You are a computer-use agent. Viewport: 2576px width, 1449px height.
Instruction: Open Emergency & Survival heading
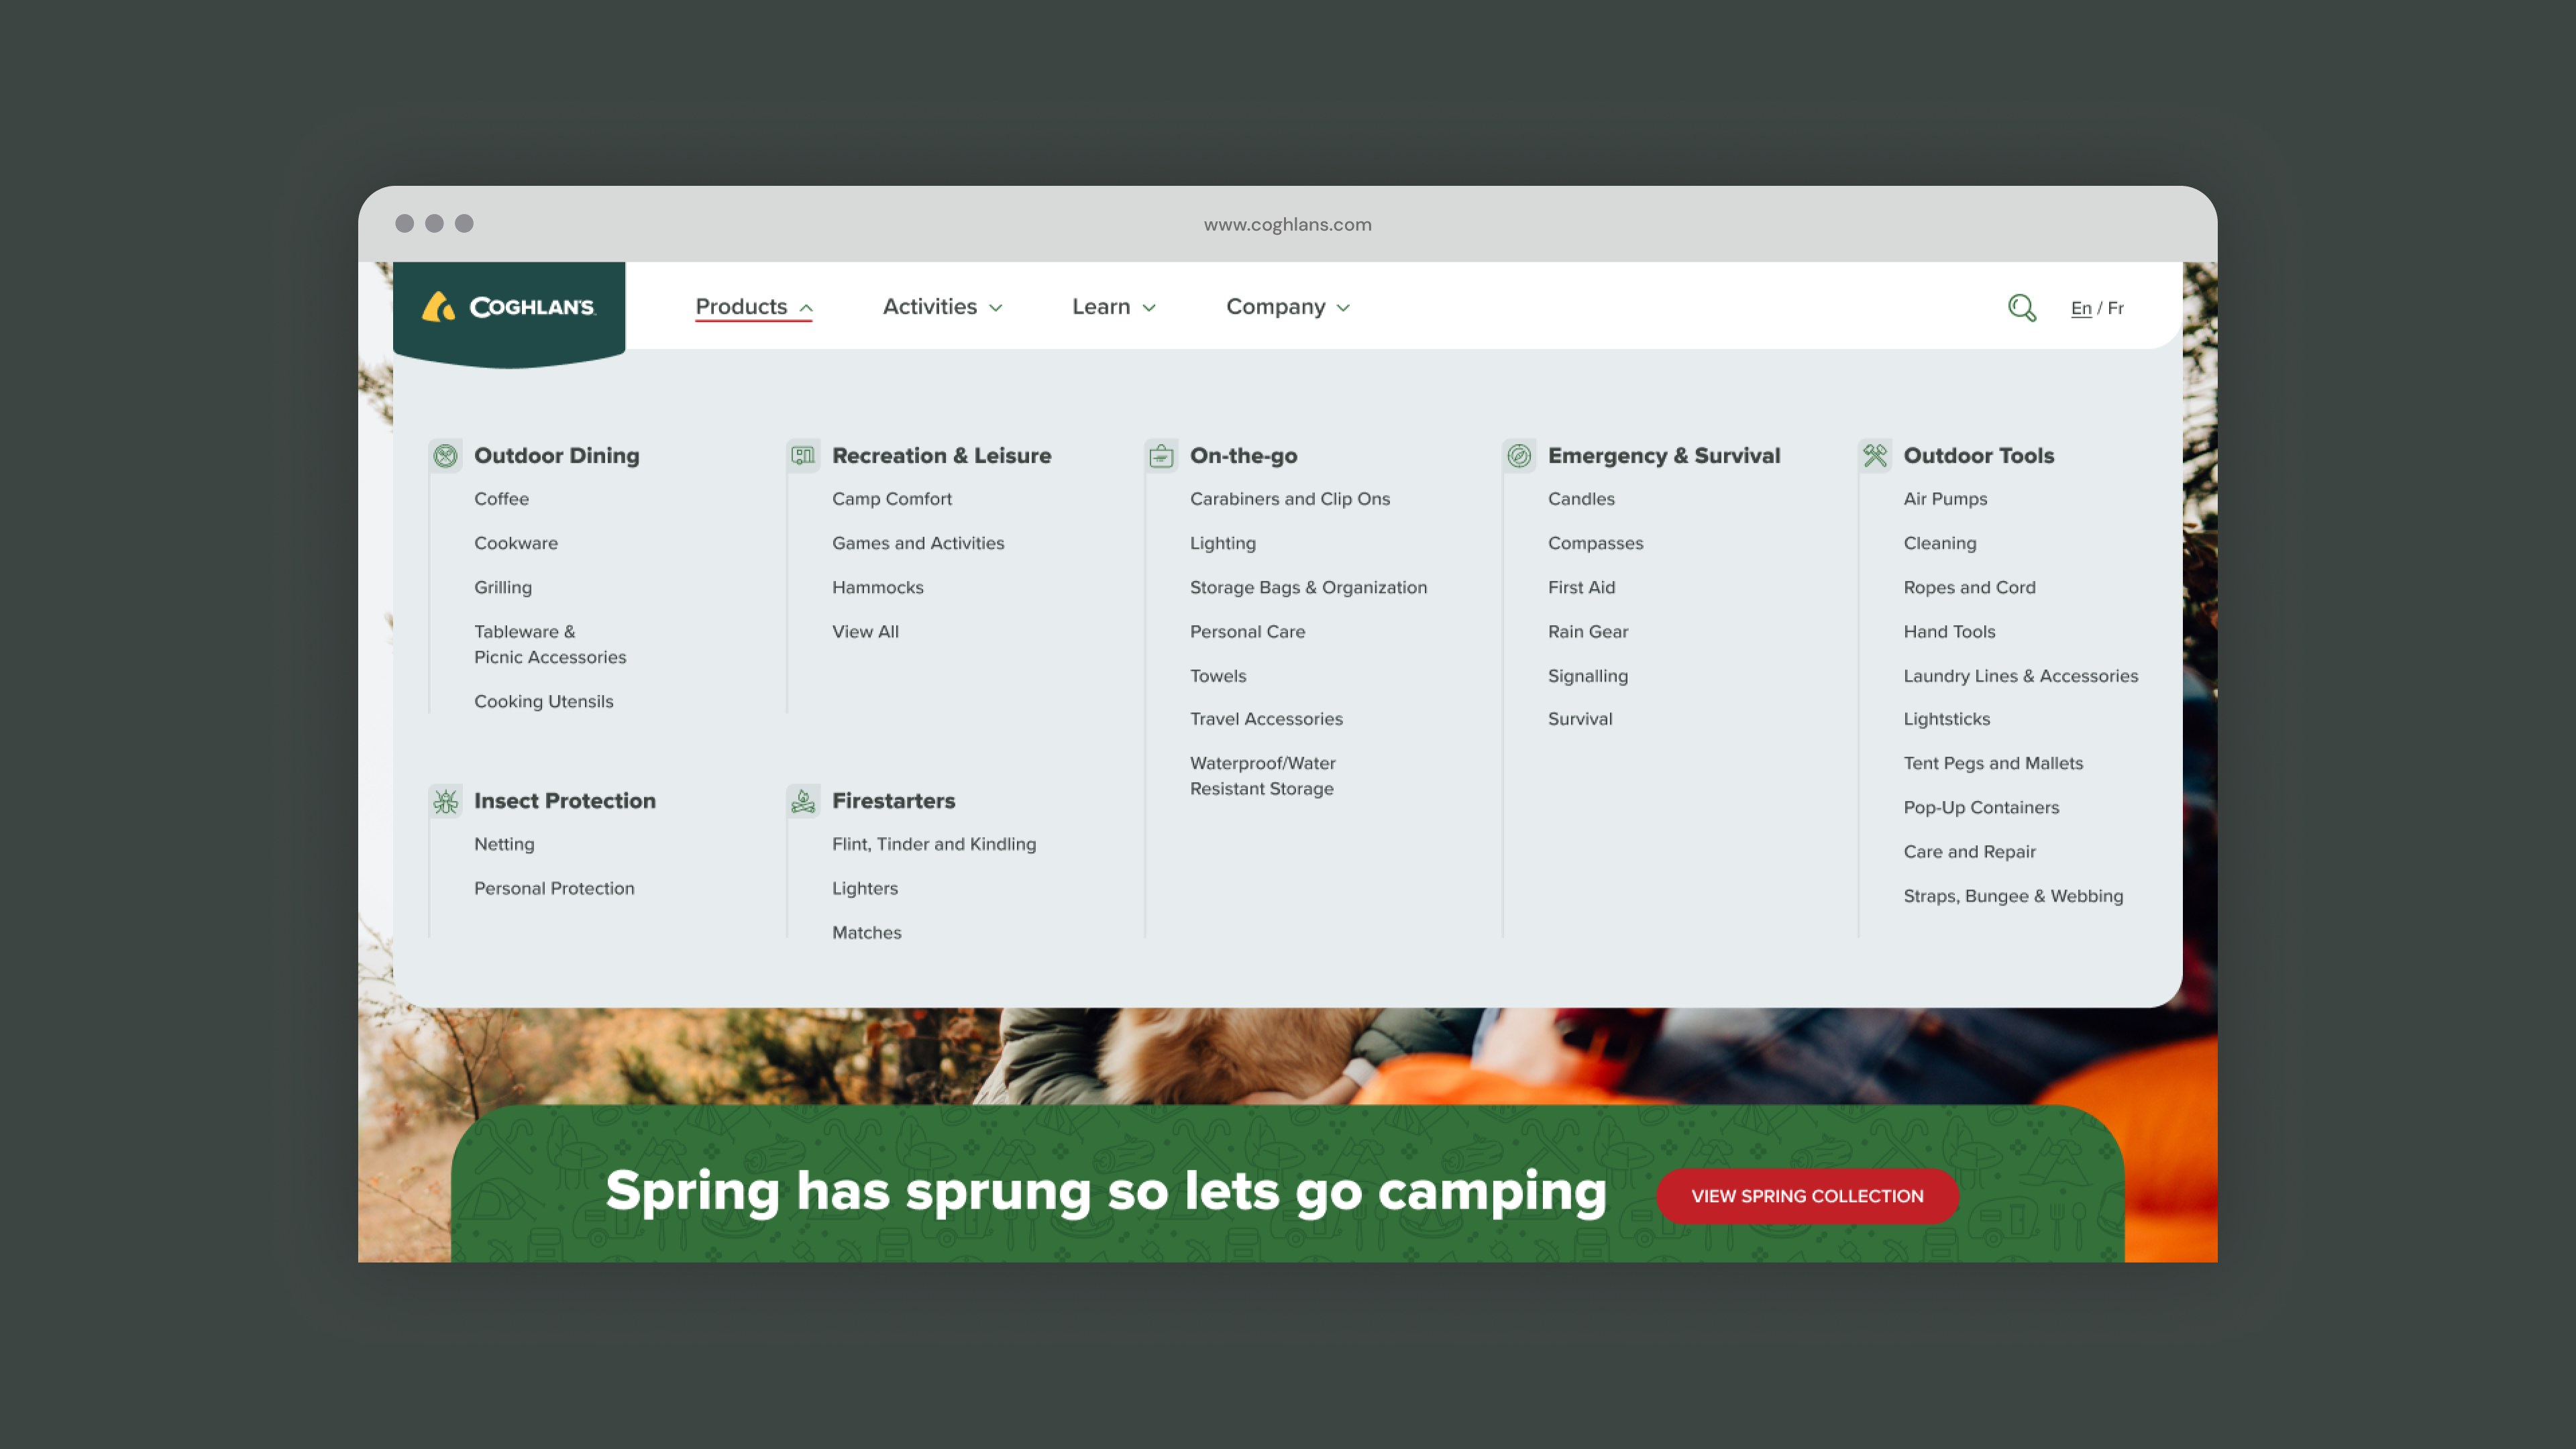click(1664, 456)
